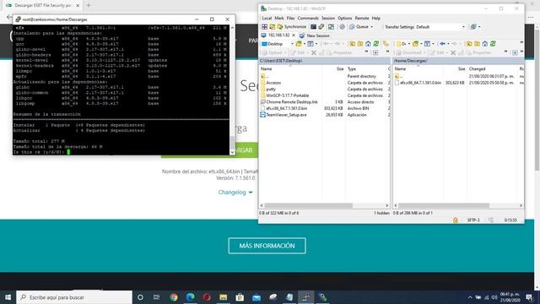Viewport: 540px width, 304px height.
Task: Open File Explorer from the taskbar
Action: (x=223, y=297)
